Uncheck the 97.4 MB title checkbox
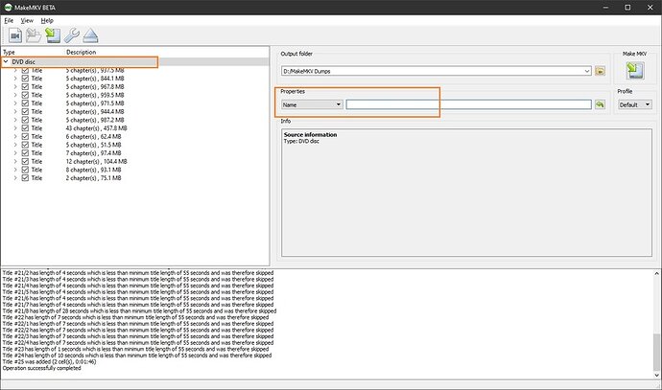662x390 pixels. (x=25, y=153)
